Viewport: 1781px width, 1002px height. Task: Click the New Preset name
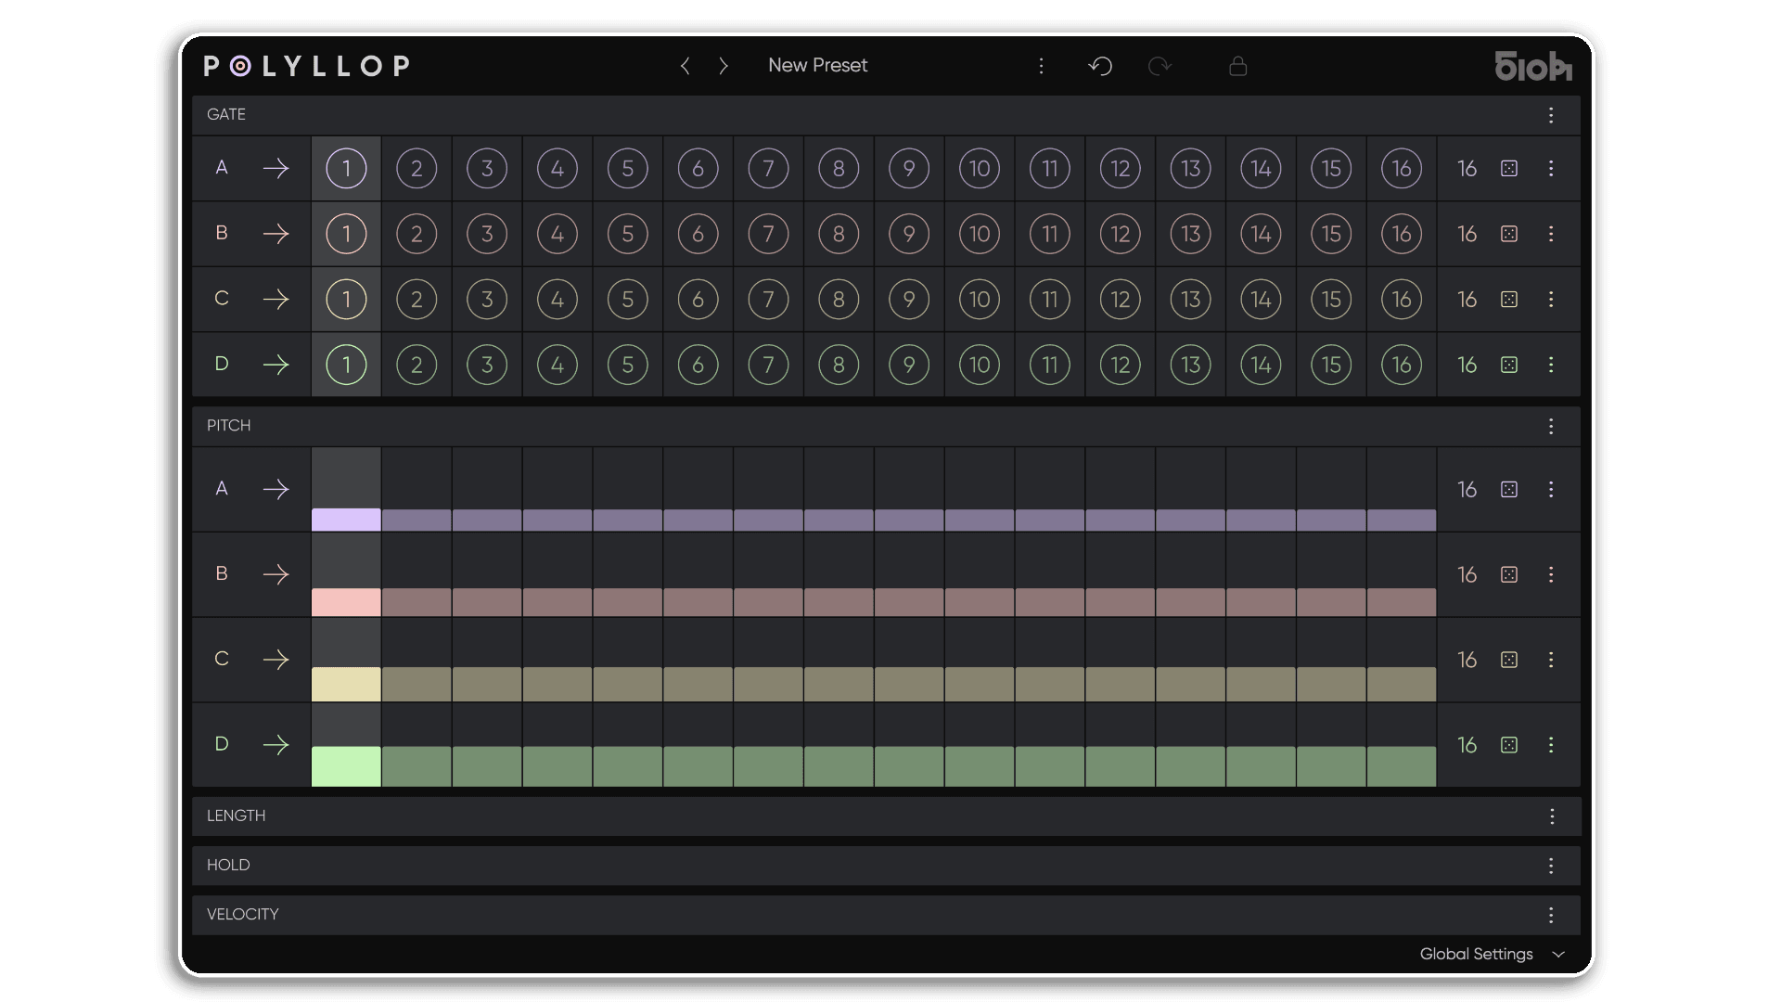[x=817, y=66]
